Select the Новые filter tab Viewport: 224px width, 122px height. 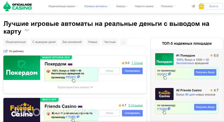pyautogui.click(x=92, y=42)
